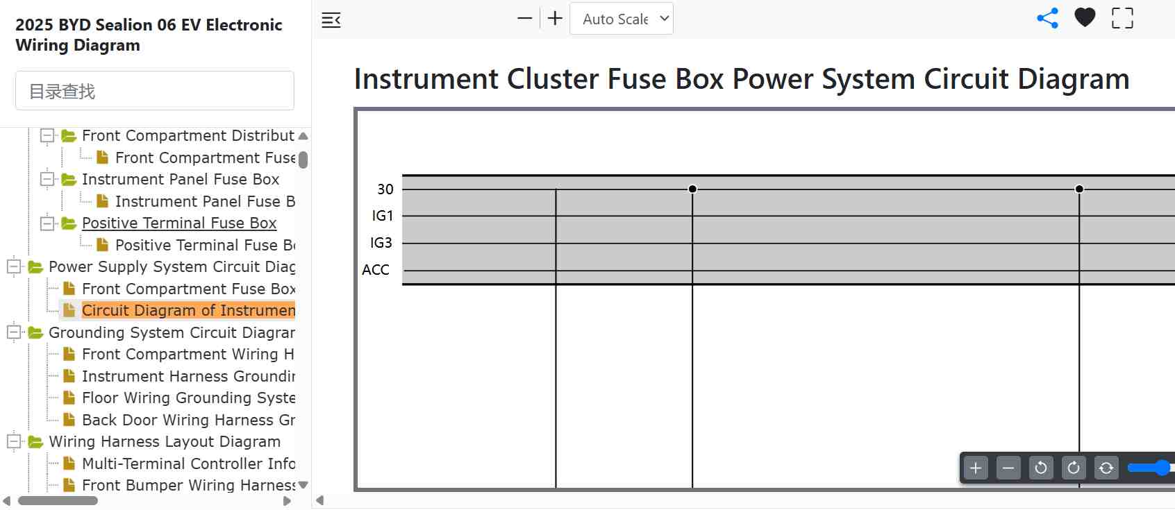This screenshot has width=1175, height=510.
Task: Click the sidebar horizontal scroll right arrow
Action: click(287, 501)
